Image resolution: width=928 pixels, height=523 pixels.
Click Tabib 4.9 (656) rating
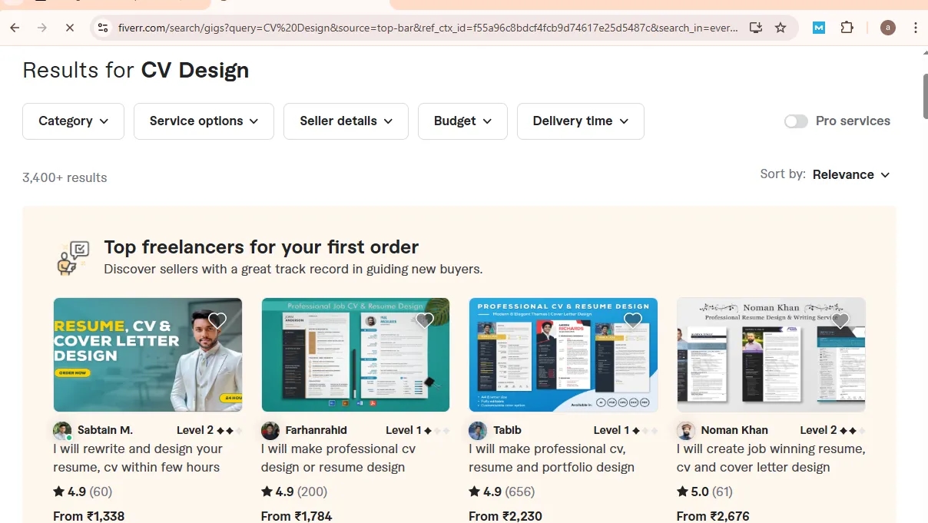[502, 492]
